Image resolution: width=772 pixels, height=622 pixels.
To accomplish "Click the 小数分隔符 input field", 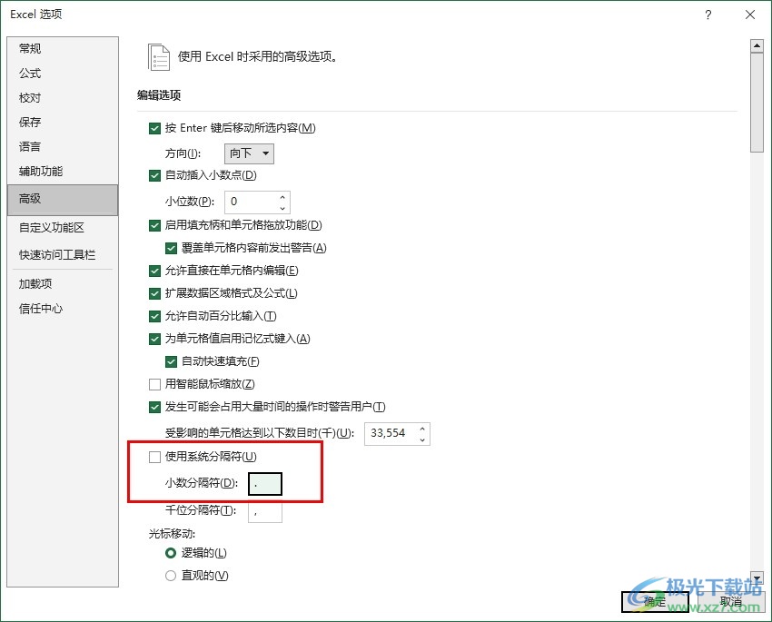I will tap(265, 484).
